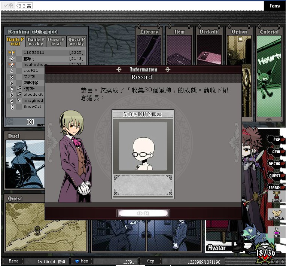Click the 艾伯李斯特的眼鏡 reward card

click(x=143, y=154)
